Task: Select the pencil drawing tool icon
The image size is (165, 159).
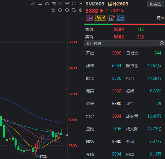Action: pos(33,4)
